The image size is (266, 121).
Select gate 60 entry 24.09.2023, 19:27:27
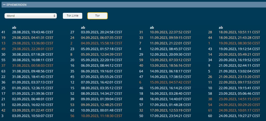tap(239, 116)
